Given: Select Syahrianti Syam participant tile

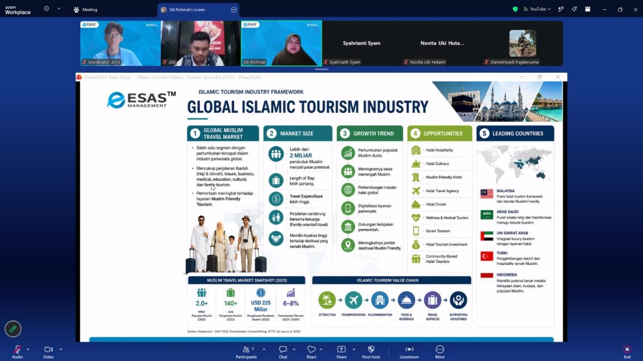Looking at the screenshot, I should (362, 43).
